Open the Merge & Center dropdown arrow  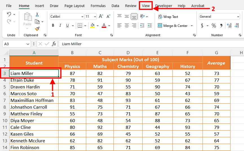[192, 26]
